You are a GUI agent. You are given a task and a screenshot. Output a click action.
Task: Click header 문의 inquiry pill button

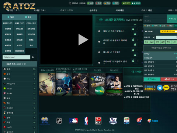point(107,3)
